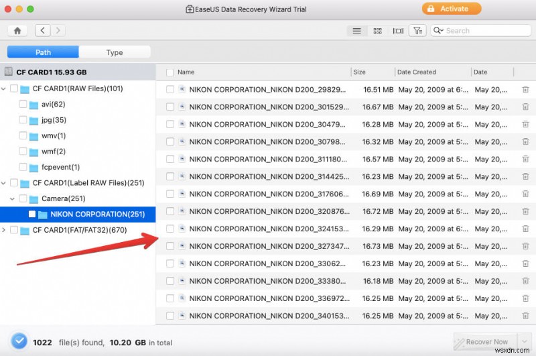Collapse the CF CARD1(RAW Files) tree node
This screenshot has height=356, width=536.
[x=3, y=88]
